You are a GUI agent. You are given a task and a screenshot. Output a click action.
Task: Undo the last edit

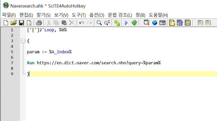[81, 23]
